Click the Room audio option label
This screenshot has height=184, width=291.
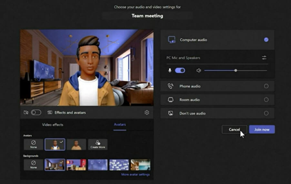click(x=189, y=100)
